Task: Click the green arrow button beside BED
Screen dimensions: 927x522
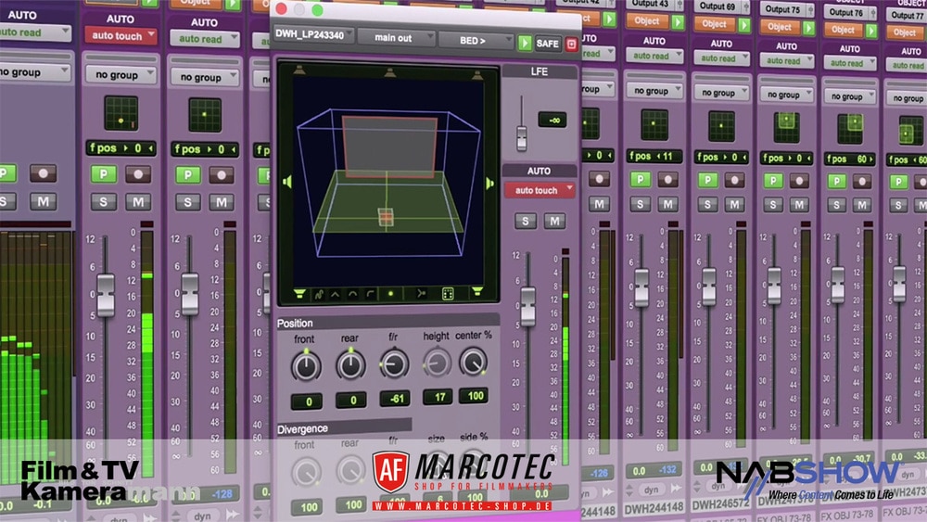Action: [525, 43]
